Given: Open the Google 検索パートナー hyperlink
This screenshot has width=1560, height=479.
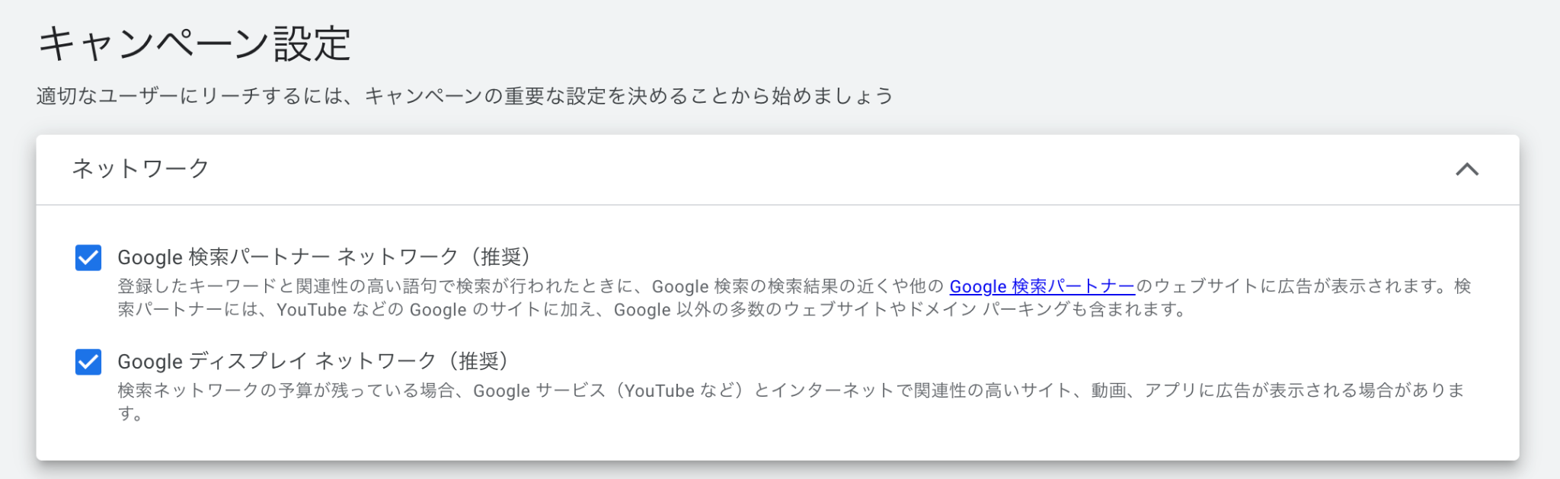Looking at the screenshot, I should pos(1041,286).
